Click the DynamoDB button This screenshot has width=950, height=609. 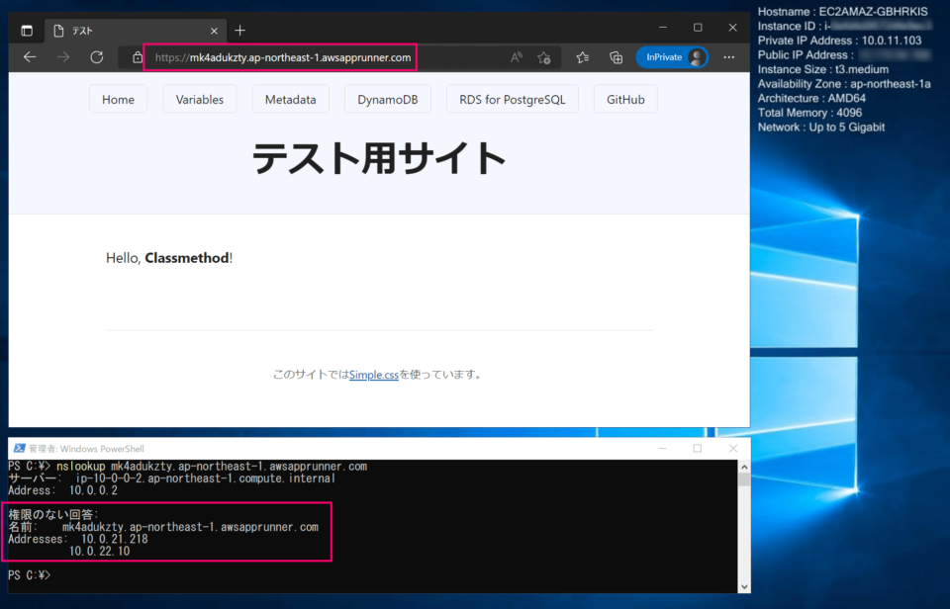point(387,99)
